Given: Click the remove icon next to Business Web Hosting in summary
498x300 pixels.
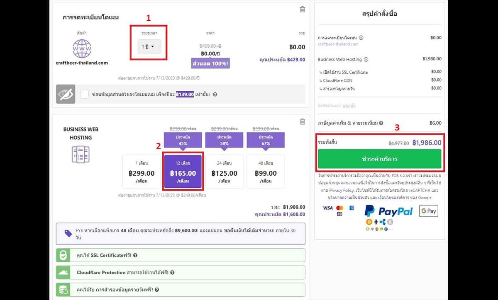Looking at the screenshot, I should tap(366, 60).
